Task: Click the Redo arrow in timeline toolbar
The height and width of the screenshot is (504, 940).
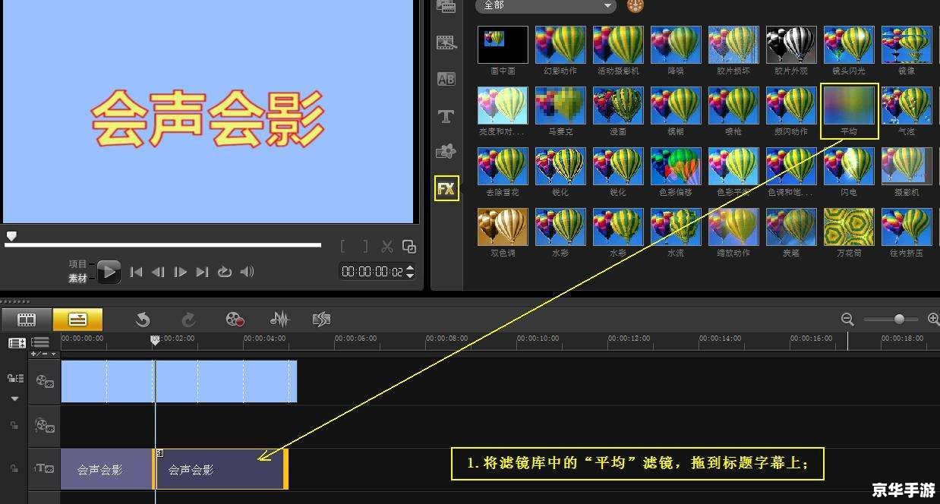Action: pos(188,320)
